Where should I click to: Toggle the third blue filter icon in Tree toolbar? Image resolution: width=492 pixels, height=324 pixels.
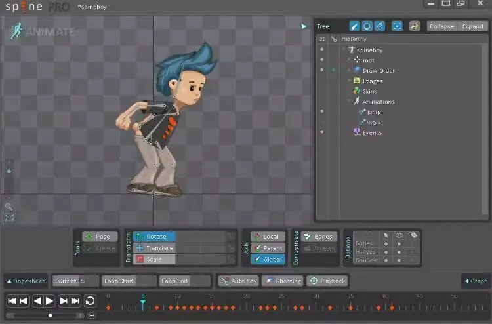pyautogui.click(x=379, y=26)
